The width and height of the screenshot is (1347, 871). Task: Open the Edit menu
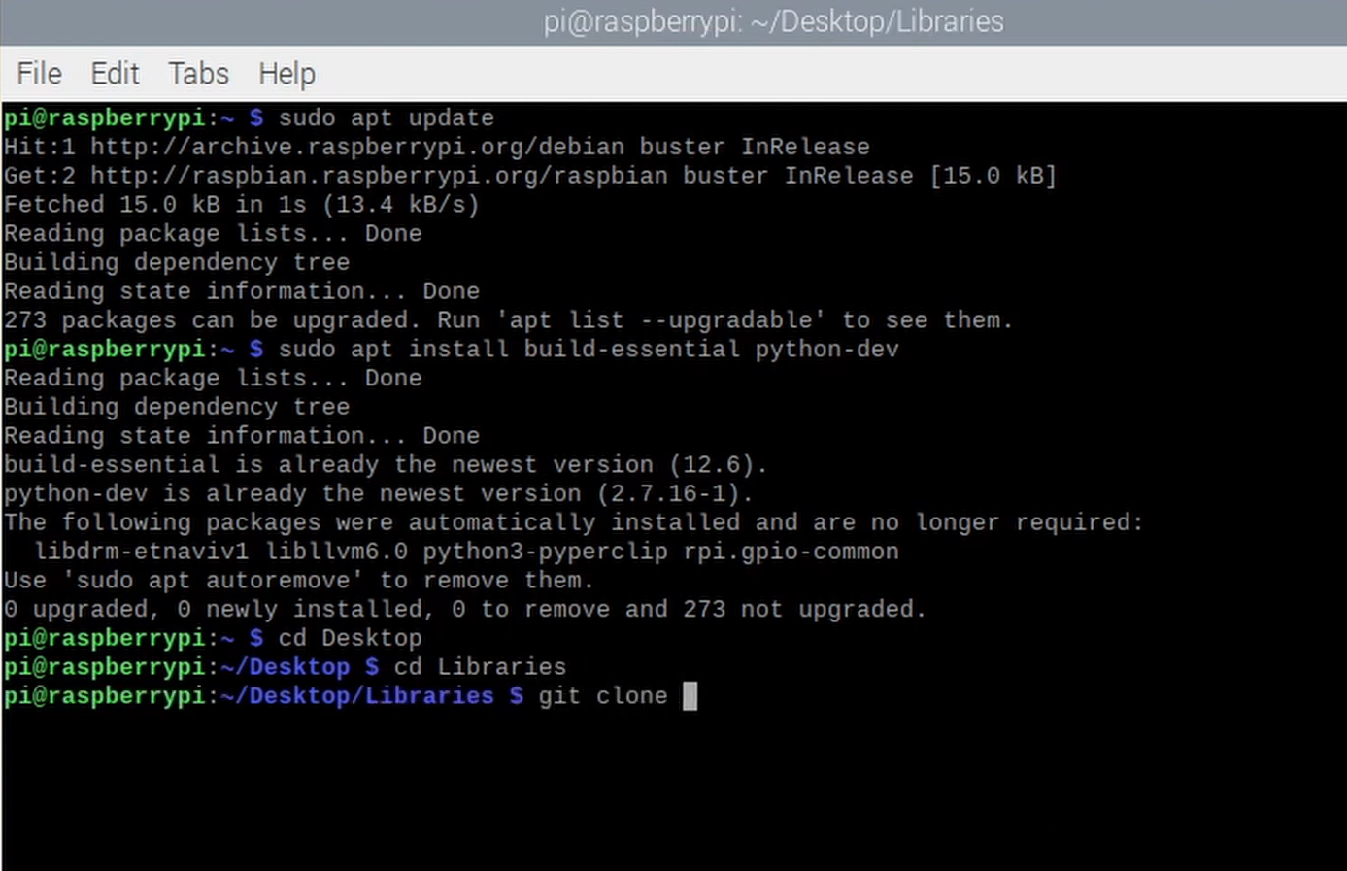tap(115, 73)
